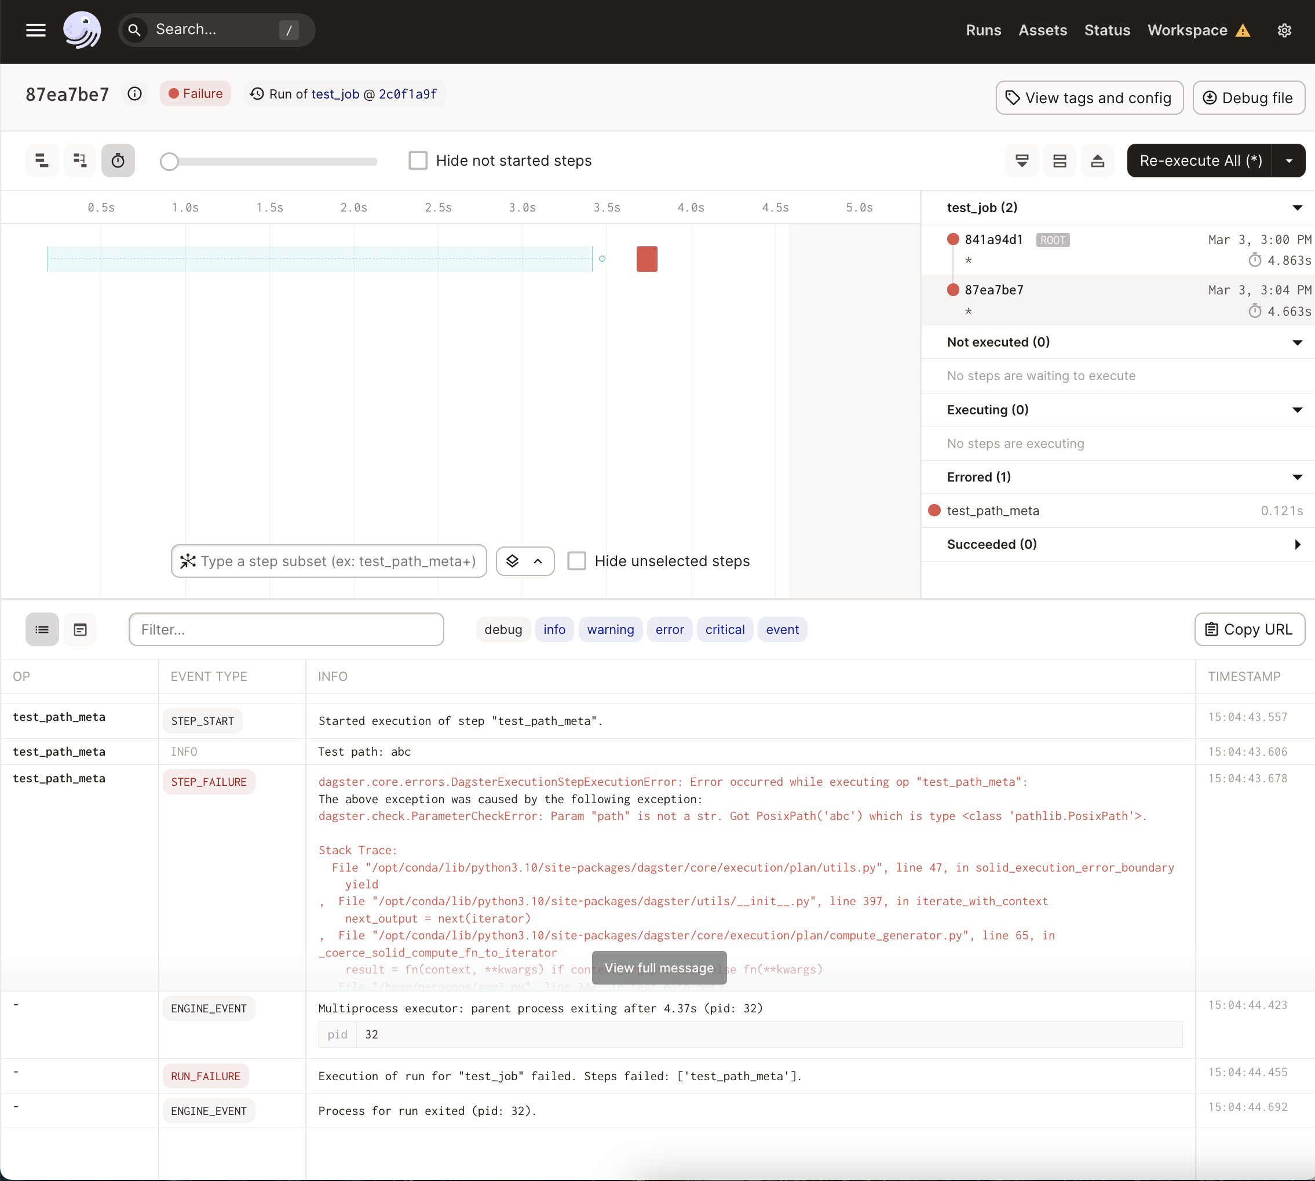Open the 2c0f1a9f snapshot link
Screen dimensions: 1315x1181
[407, 94]
